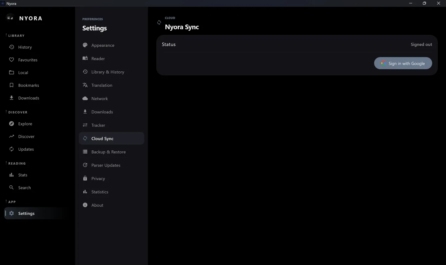Click the About info icon
The image size is (446, 265).
click(x=85, y=205)
